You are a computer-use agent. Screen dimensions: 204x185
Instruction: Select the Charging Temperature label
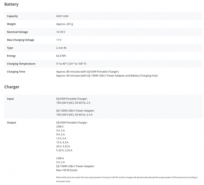[x=21, y=64]
